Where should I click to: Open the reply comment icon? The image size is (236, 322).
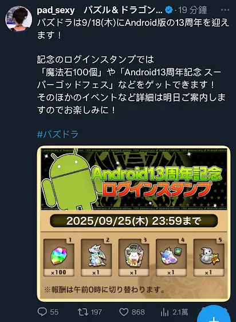(x=42, y=312)
